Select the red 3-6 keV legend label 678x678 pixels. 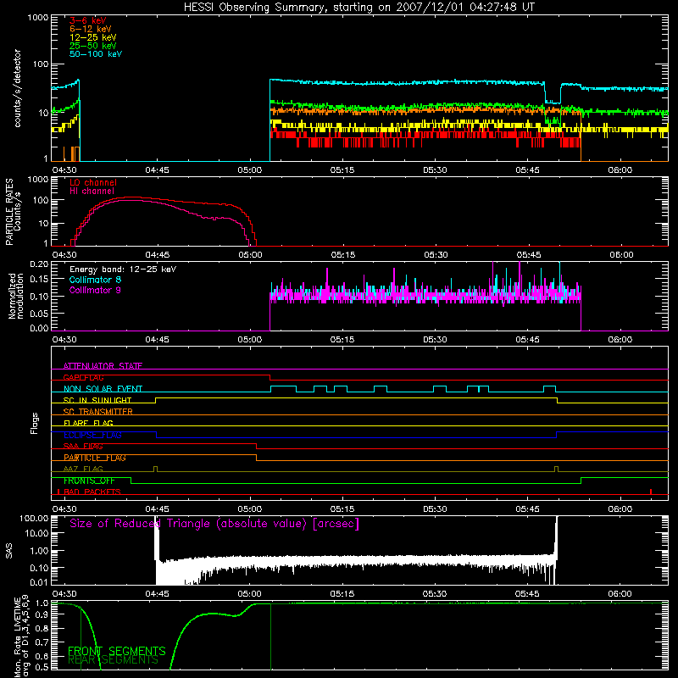click(x=88, y=20)
